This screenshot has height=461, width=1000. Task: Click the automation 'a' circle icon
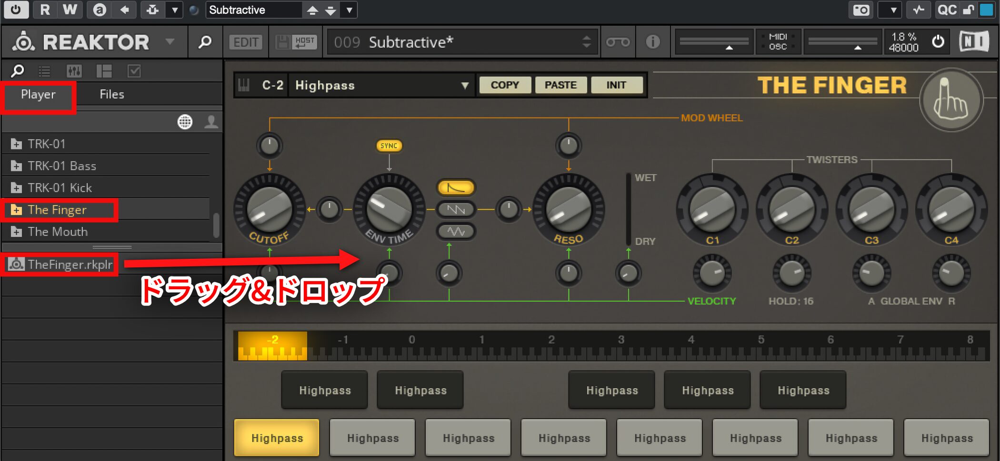(x=100, y=10)
